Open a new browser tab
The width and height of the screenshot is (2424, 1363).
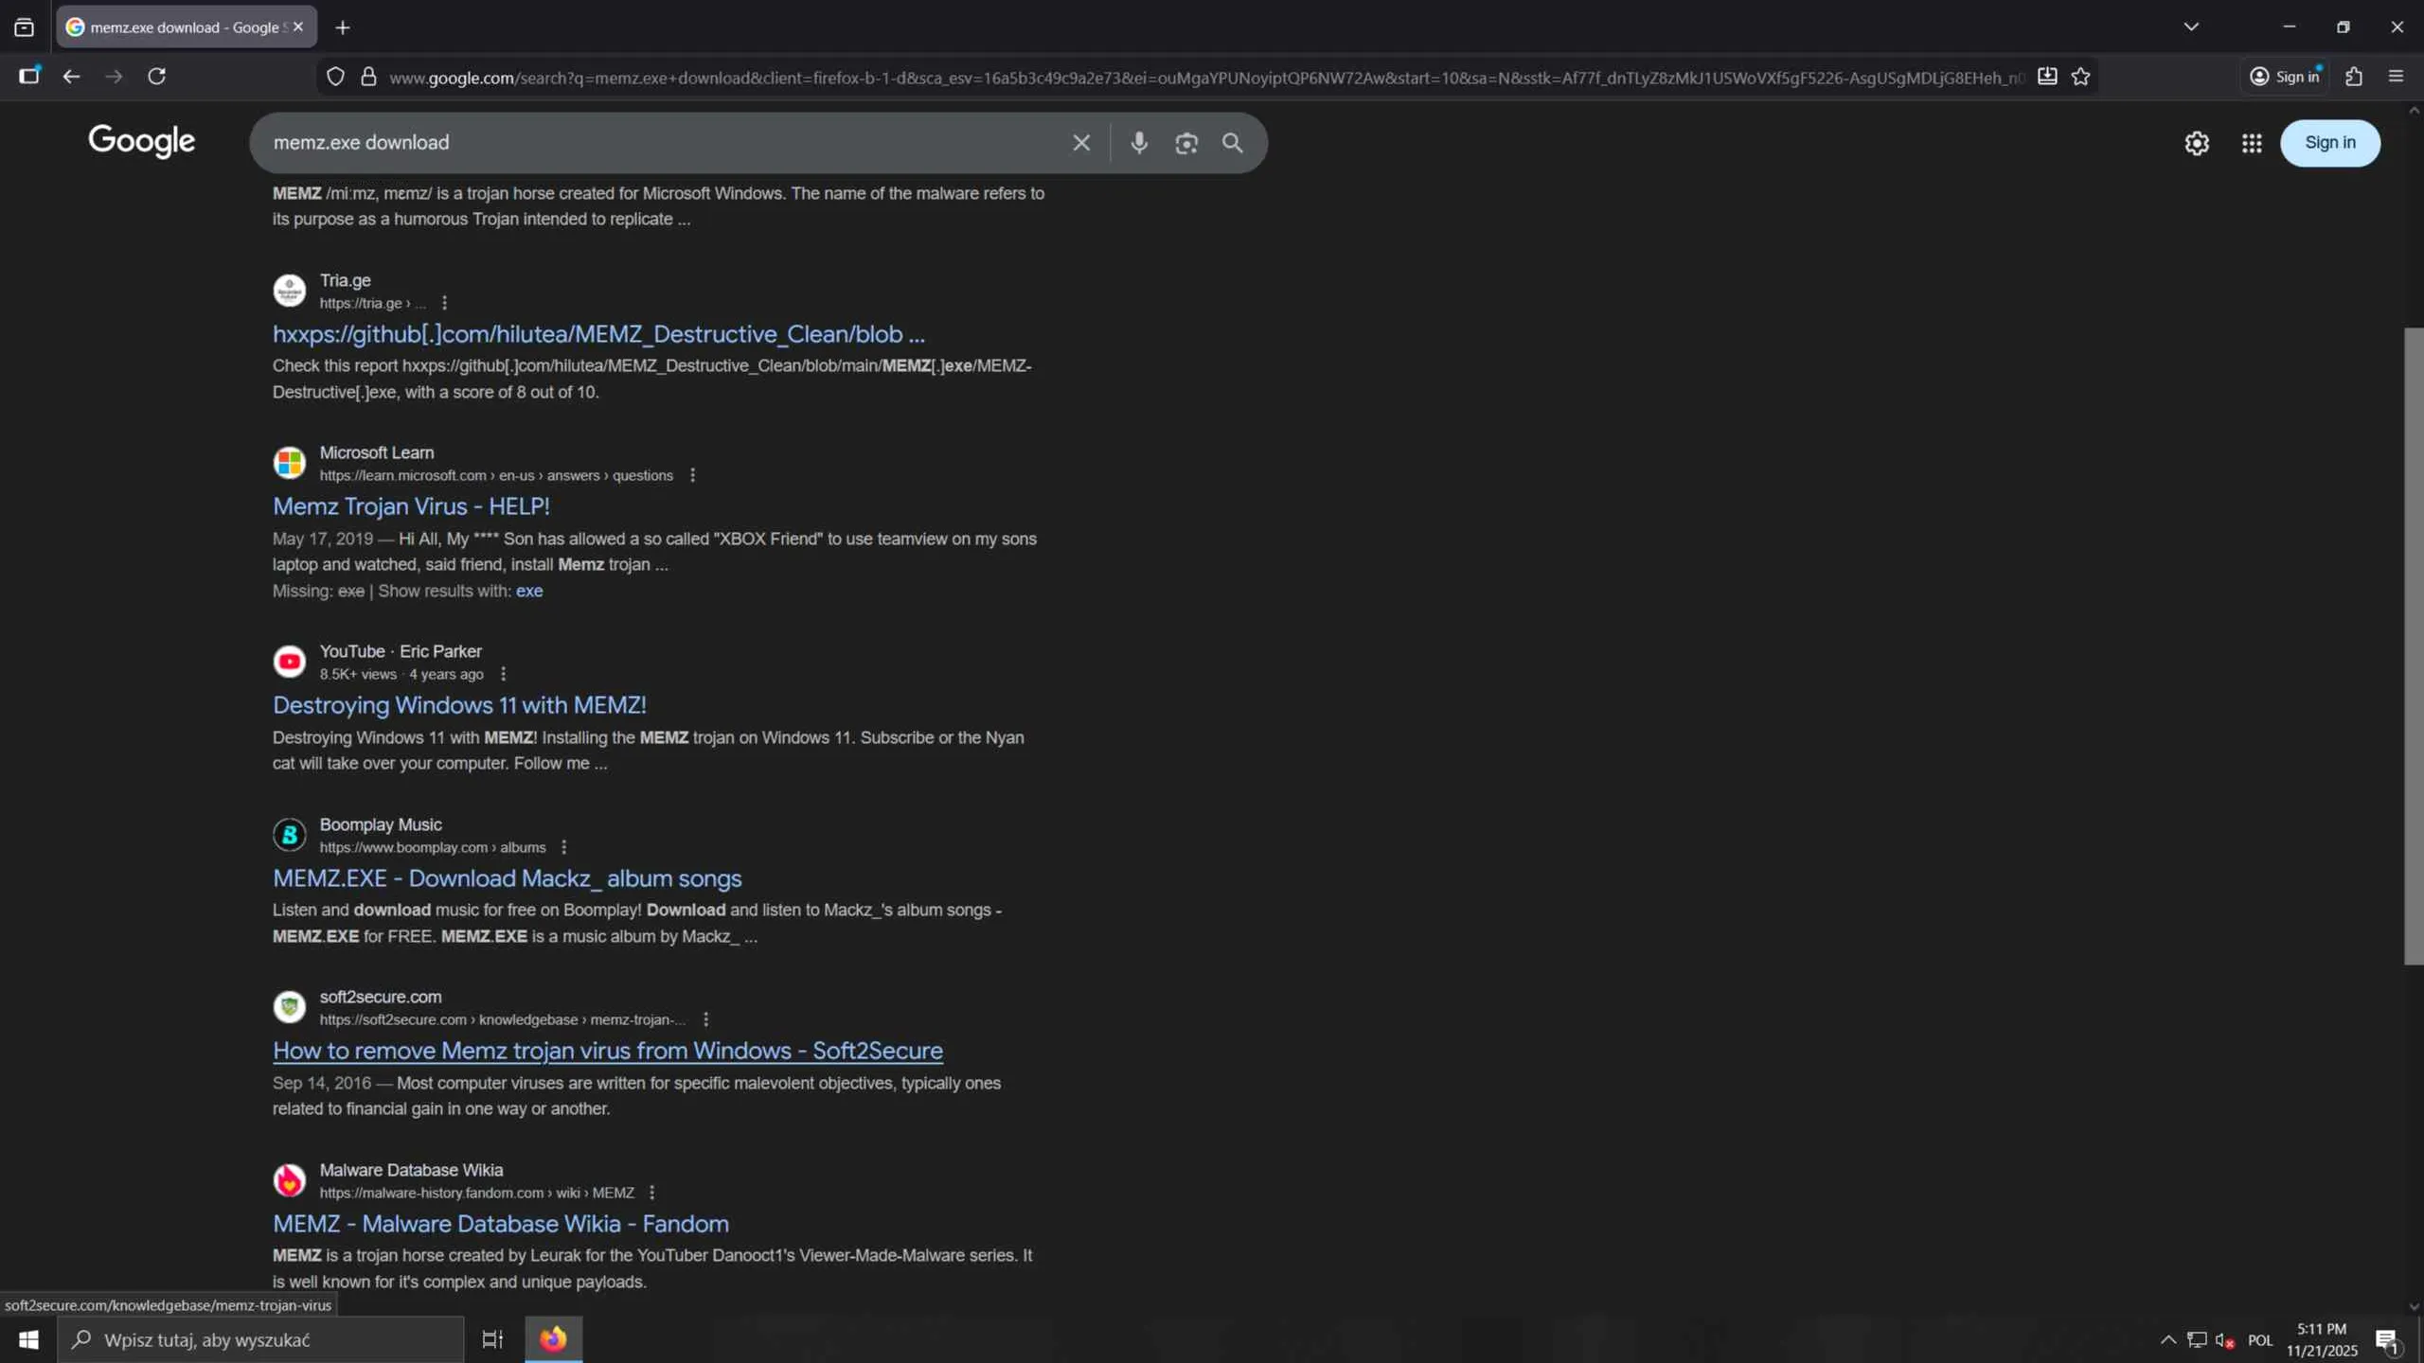[343, 27]
